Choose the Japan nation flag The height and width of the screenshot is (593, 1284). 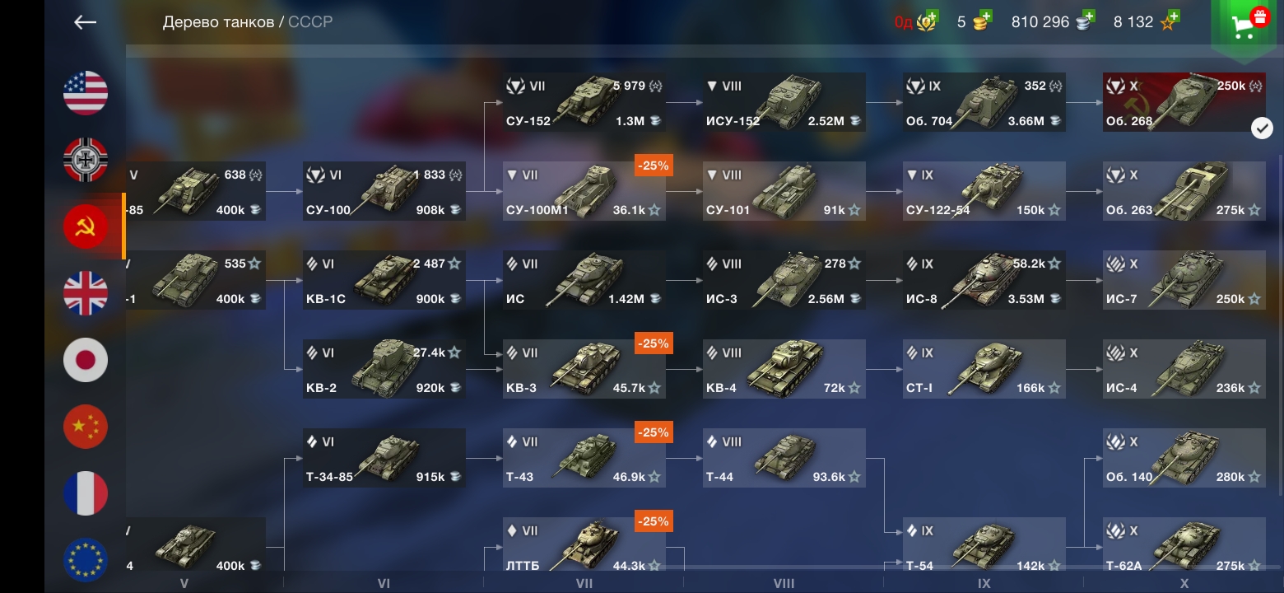86,360
